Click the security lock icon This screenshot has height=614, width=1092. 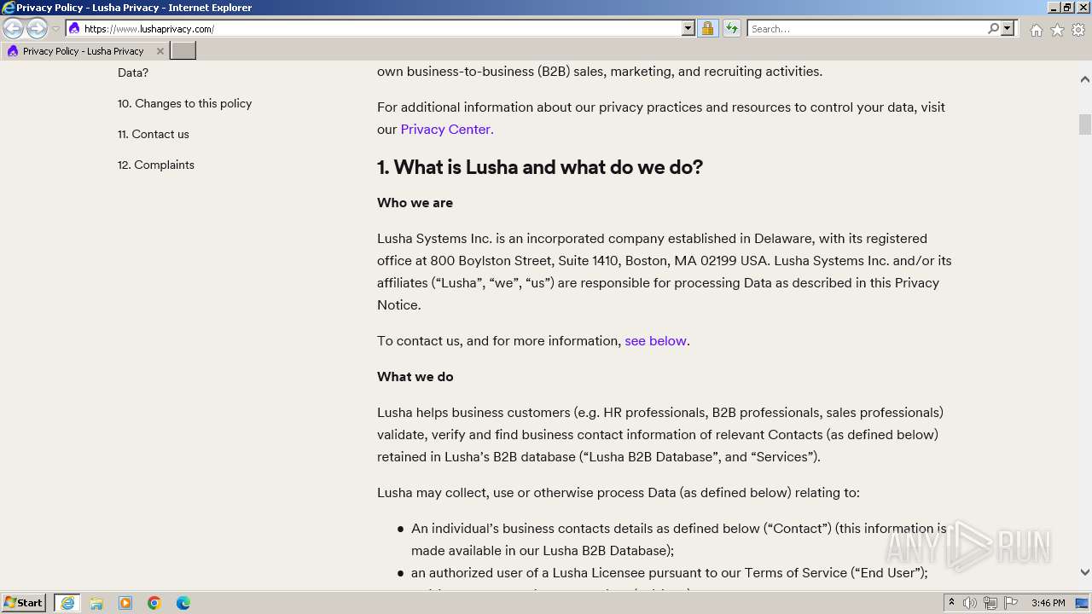click(x=707, y=29)
